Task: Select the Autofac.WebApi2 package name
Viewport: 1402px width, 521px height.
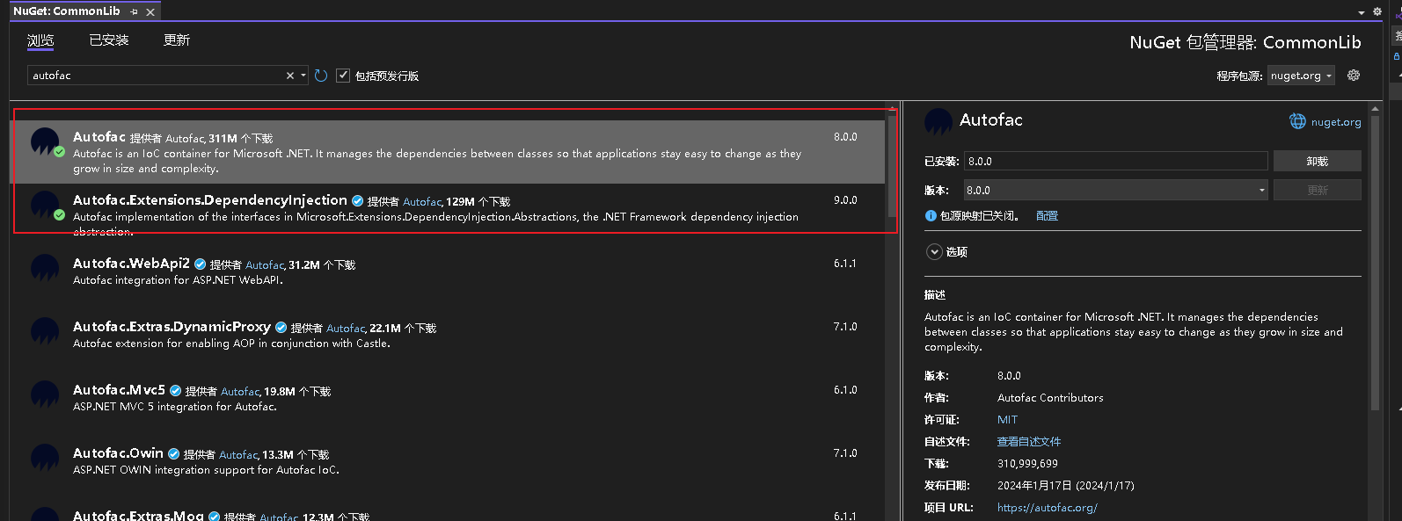Action: 131,264
